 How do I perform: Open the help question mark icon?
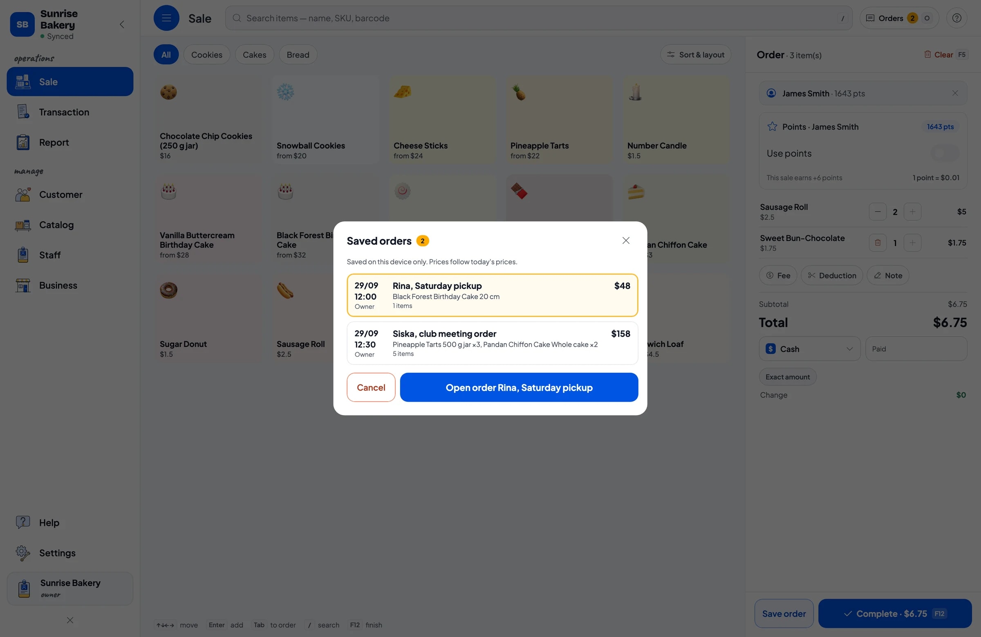tap(956, 18)
